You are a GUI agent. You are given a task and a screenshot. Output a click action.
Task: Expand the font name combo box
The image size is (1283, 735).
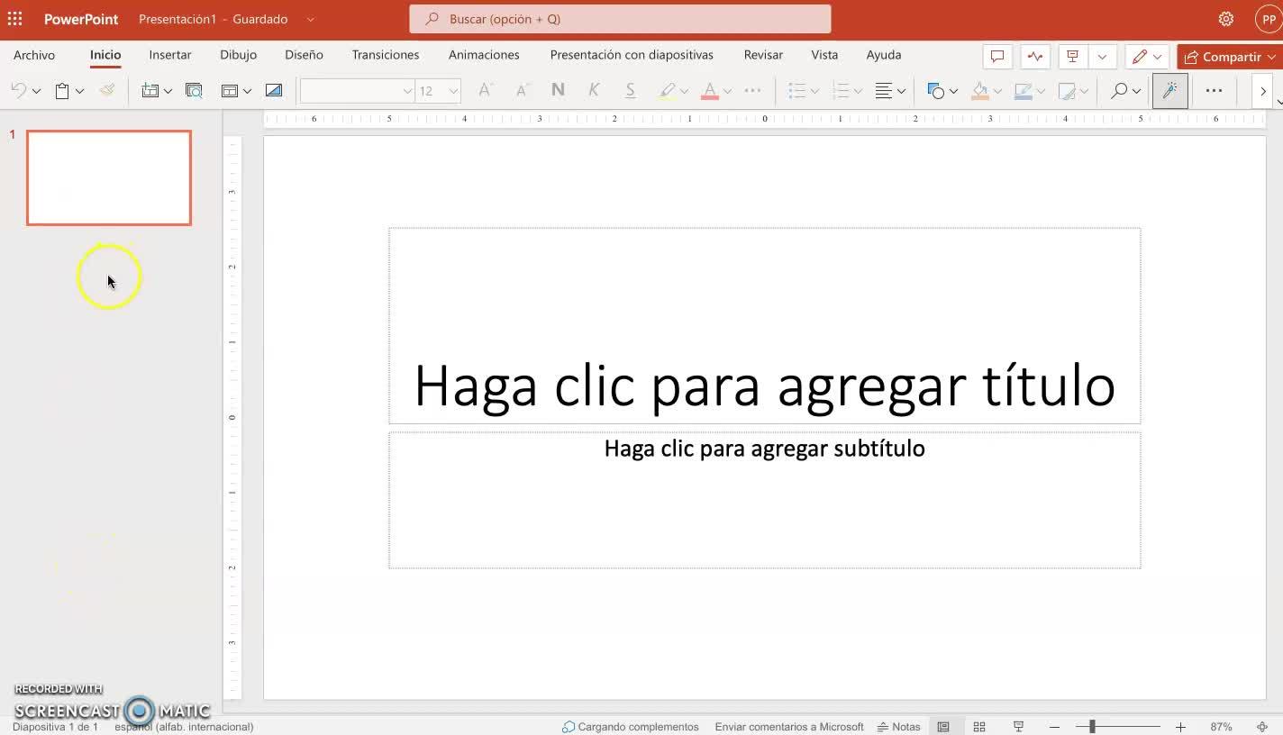click(x=407, y=91)
